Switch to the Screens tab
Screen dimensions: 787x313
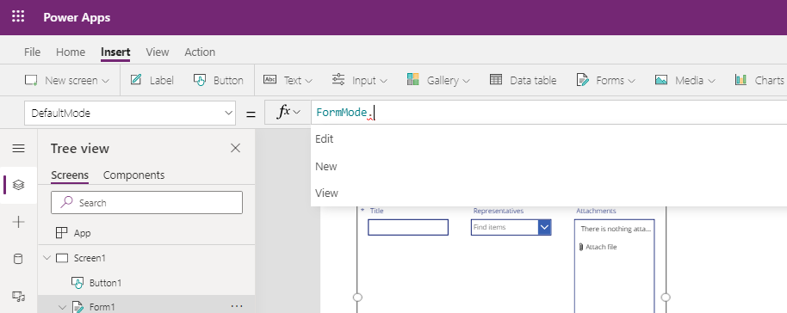click(x=70, y=175)
